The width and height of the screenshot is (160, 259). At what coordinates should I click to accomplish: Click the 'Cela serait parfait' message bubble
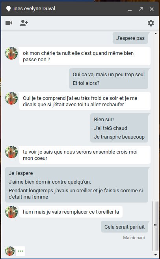click(x=125, y=227)
